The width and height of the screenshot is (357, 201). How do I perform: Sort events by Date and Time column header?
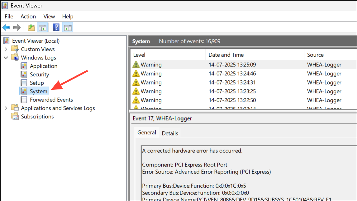(255, 55)
